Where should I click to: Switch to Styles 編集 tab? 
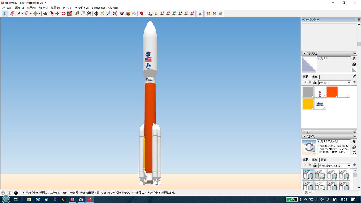coord(315,160)
